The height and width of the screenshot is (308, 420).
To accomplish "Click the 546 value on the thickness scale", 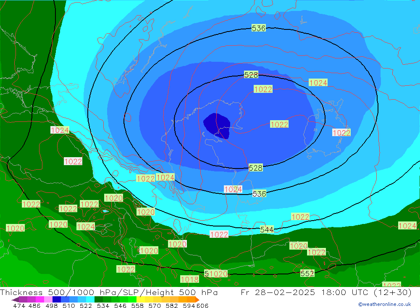I will [120, 305].
